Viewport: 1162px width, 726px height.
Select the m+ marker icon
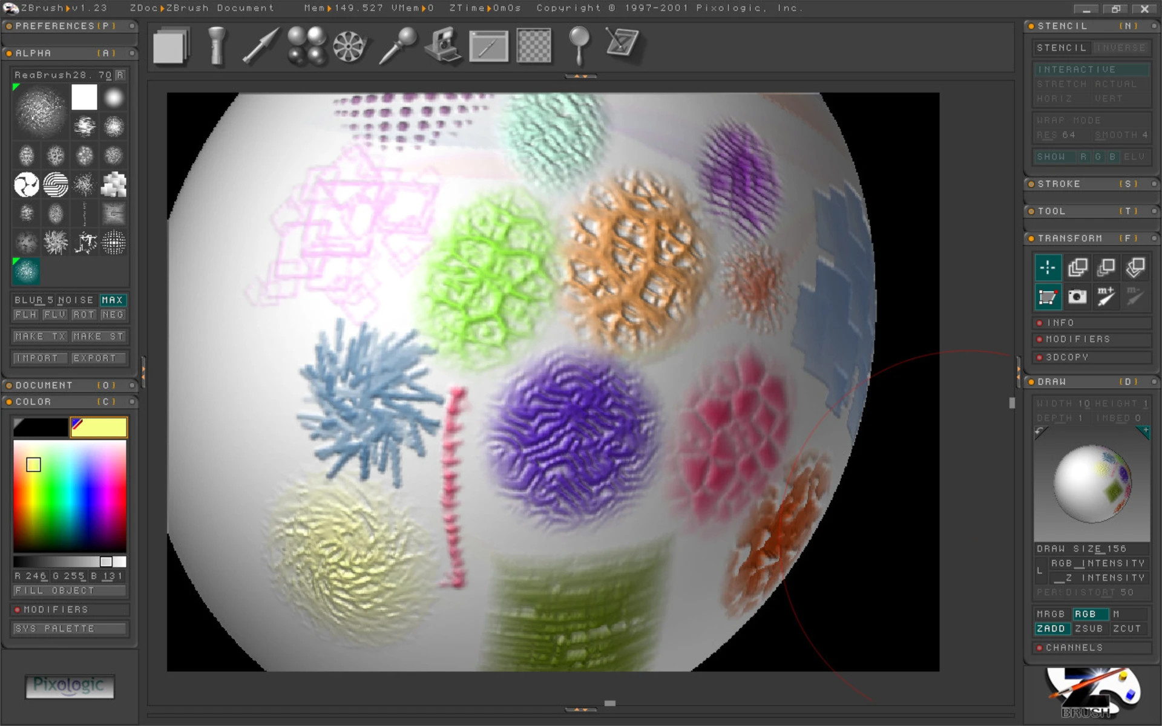coord(1106,296)
